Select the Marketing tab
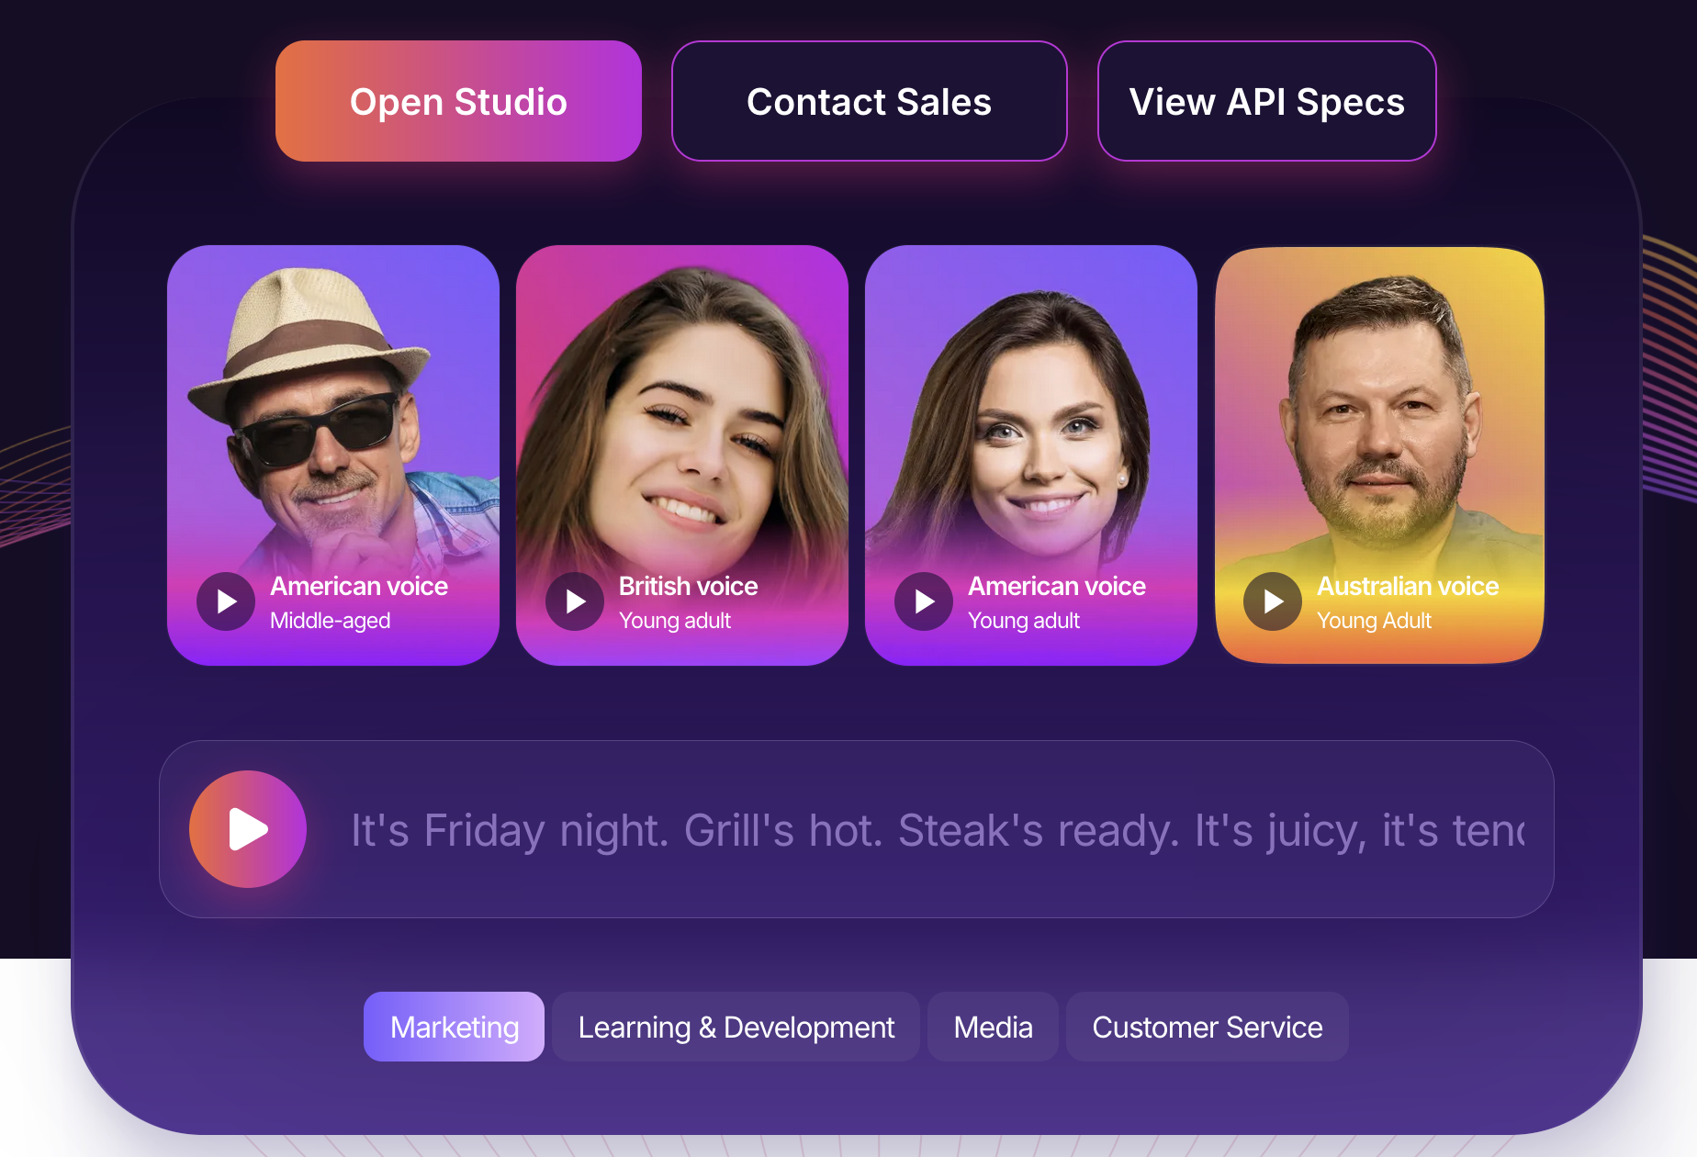This screenshot has width=1697, height=1157. 455,1027
